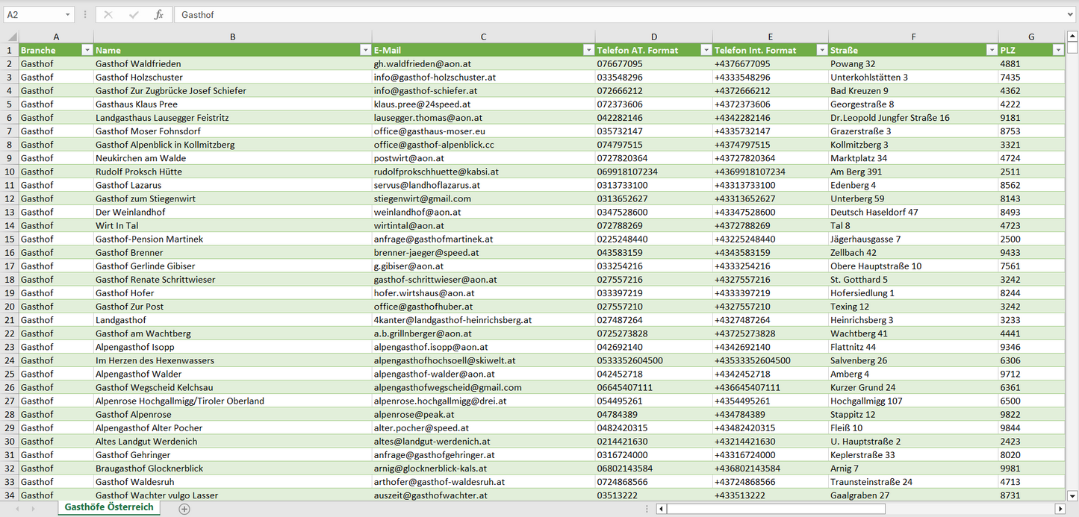Viewport: 1079px width, 517px height.
Task: Open the PLZ column filter dropdown
Action: point(1057,50)
